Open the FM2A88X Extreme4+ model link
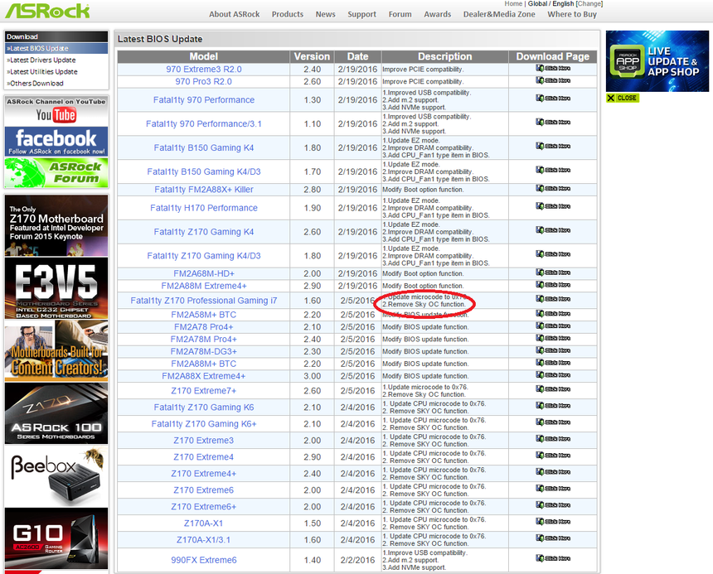The width and height of the screenshot is (713, 574). (204, 376)
